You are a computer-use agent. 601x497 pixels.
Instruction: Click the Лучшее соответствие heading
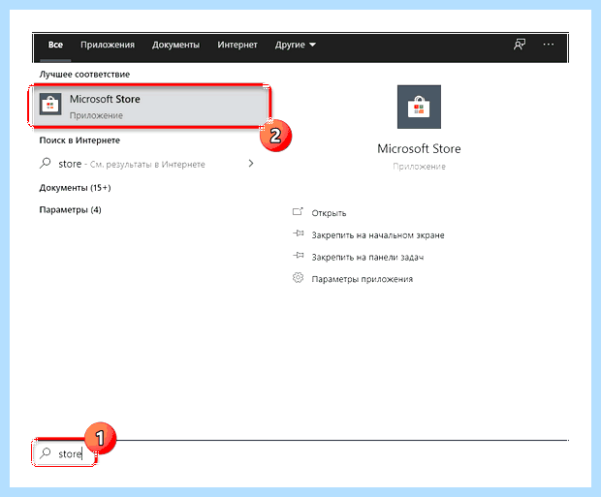click(x=84, y=75)
